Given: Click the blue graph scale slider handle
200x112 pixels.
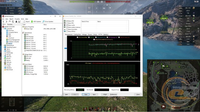Looking at the screenshot, I should click(66, 48).
